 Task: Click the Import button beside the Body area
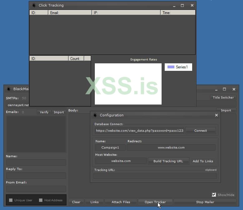tap(226, 110)
